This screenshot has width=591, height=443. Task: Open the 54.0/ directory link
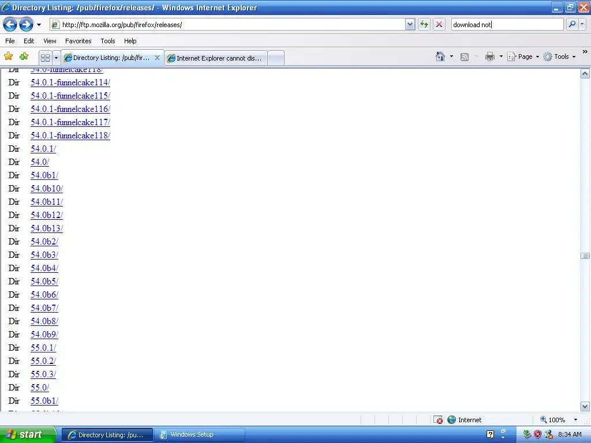click(x=40, y=162)
